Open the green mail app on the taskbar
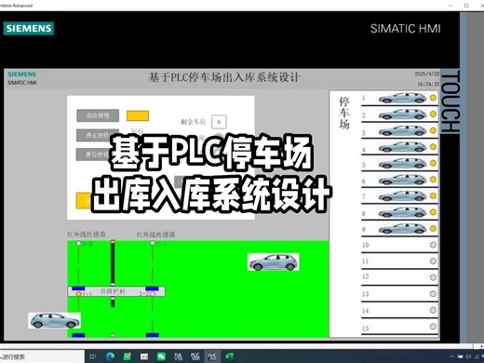 [x=128, y=356]
